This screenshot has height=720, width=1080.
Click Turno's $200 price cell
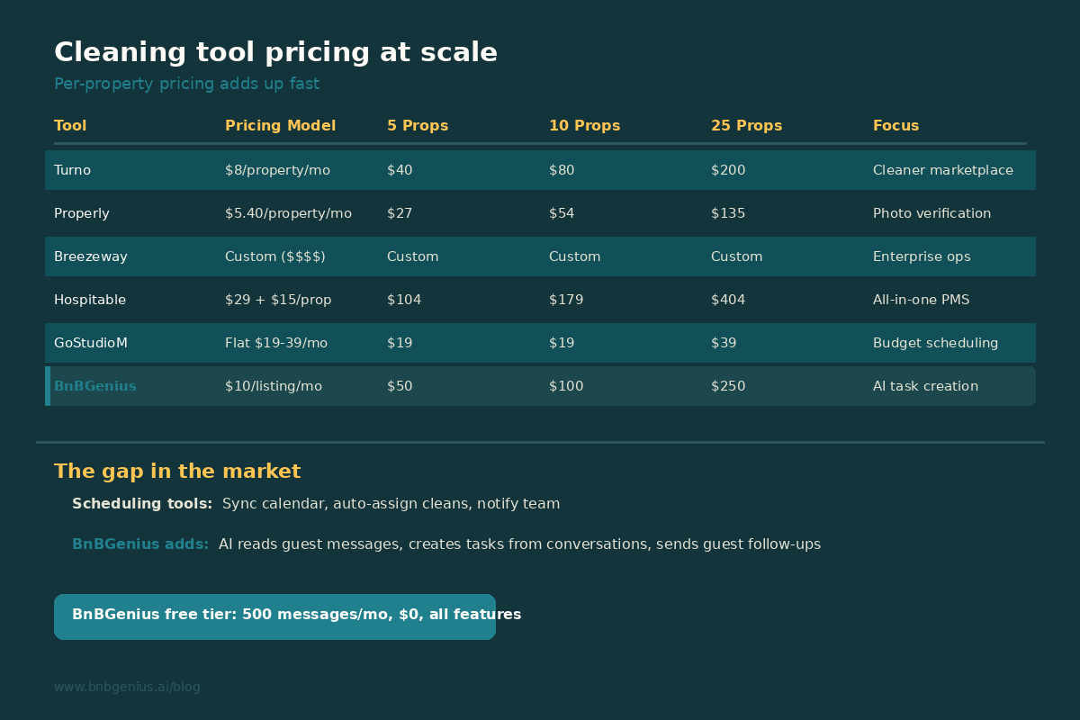coord(728,170)
